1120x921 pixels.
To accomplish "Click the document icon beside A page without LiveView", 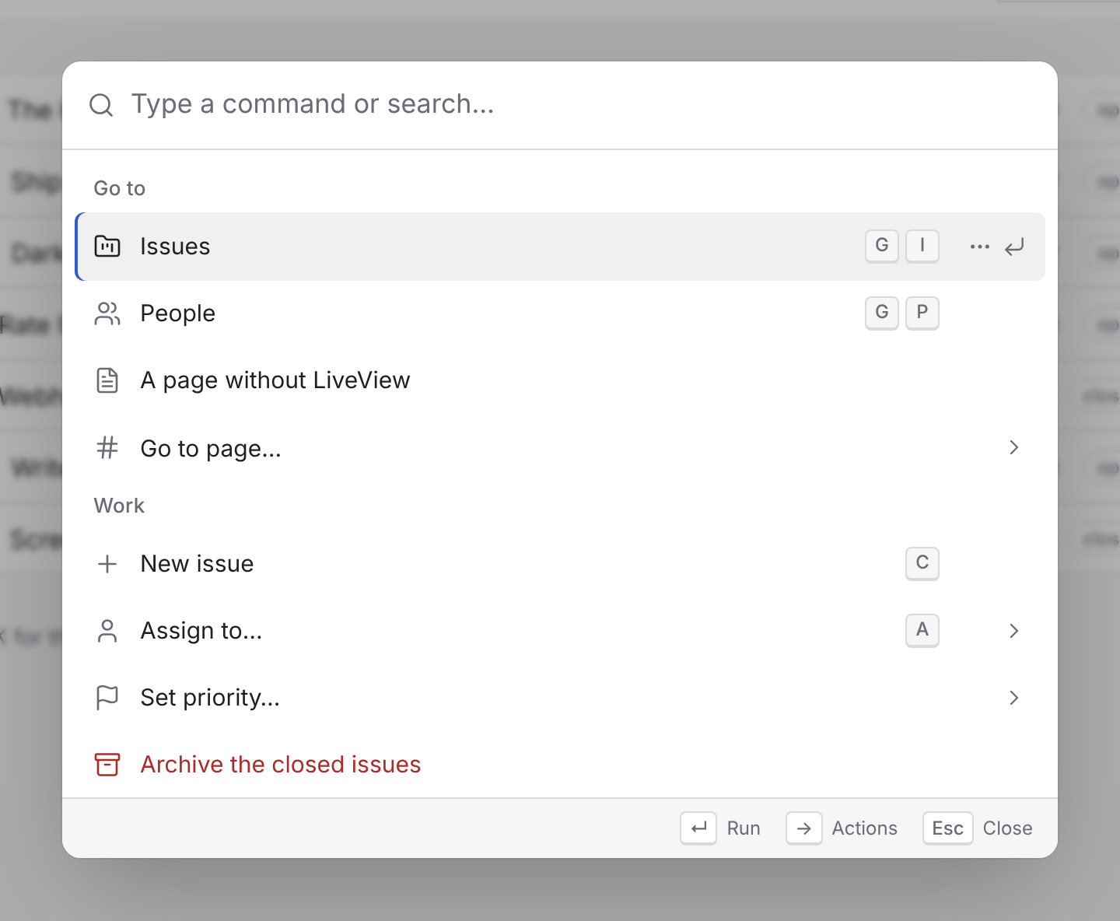I will [x=107, y=380].
